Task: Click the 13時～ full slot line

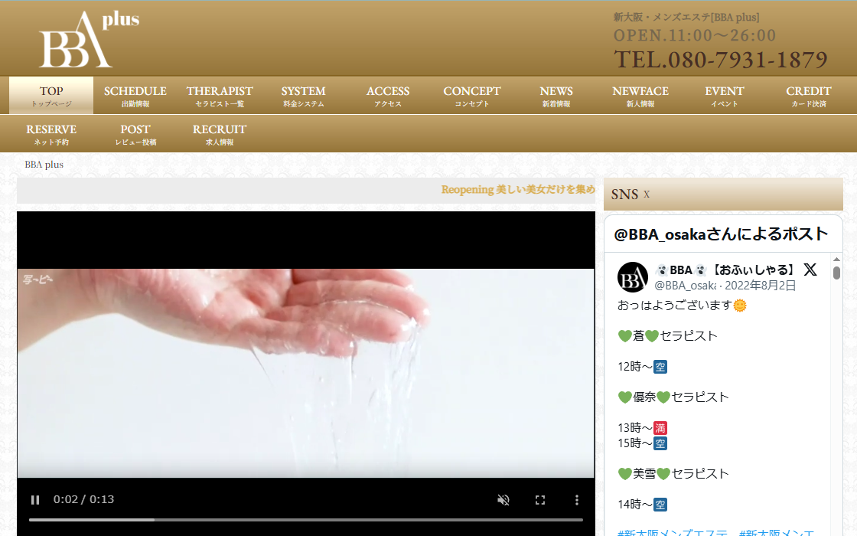Action: pos(642,428)
